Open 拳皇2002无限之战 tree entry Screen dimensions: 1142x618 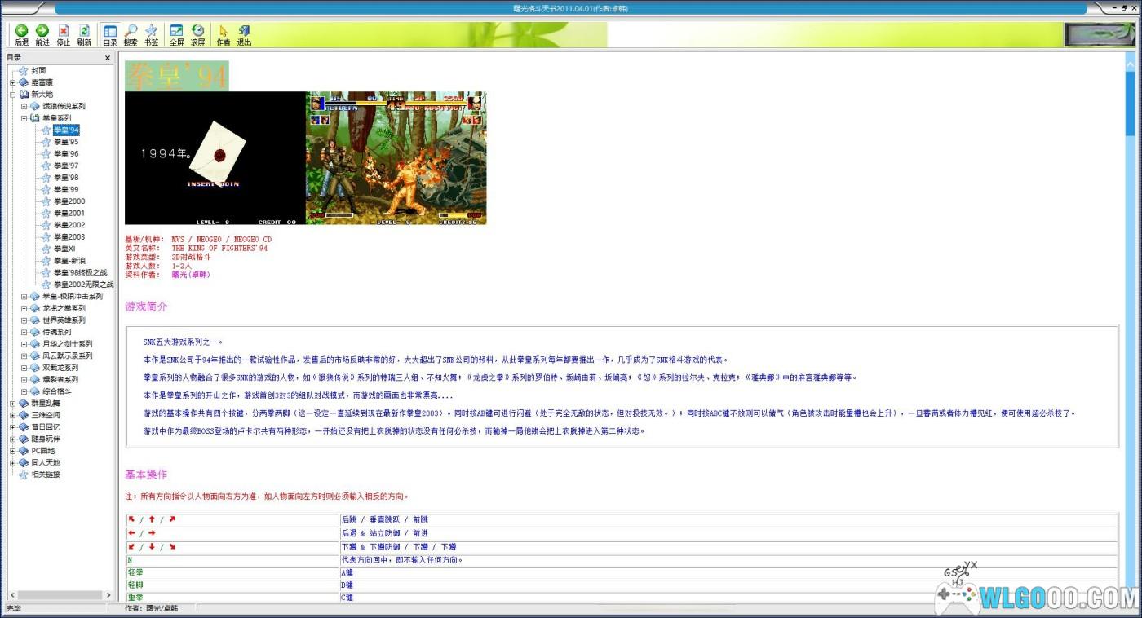coord(83,285)
